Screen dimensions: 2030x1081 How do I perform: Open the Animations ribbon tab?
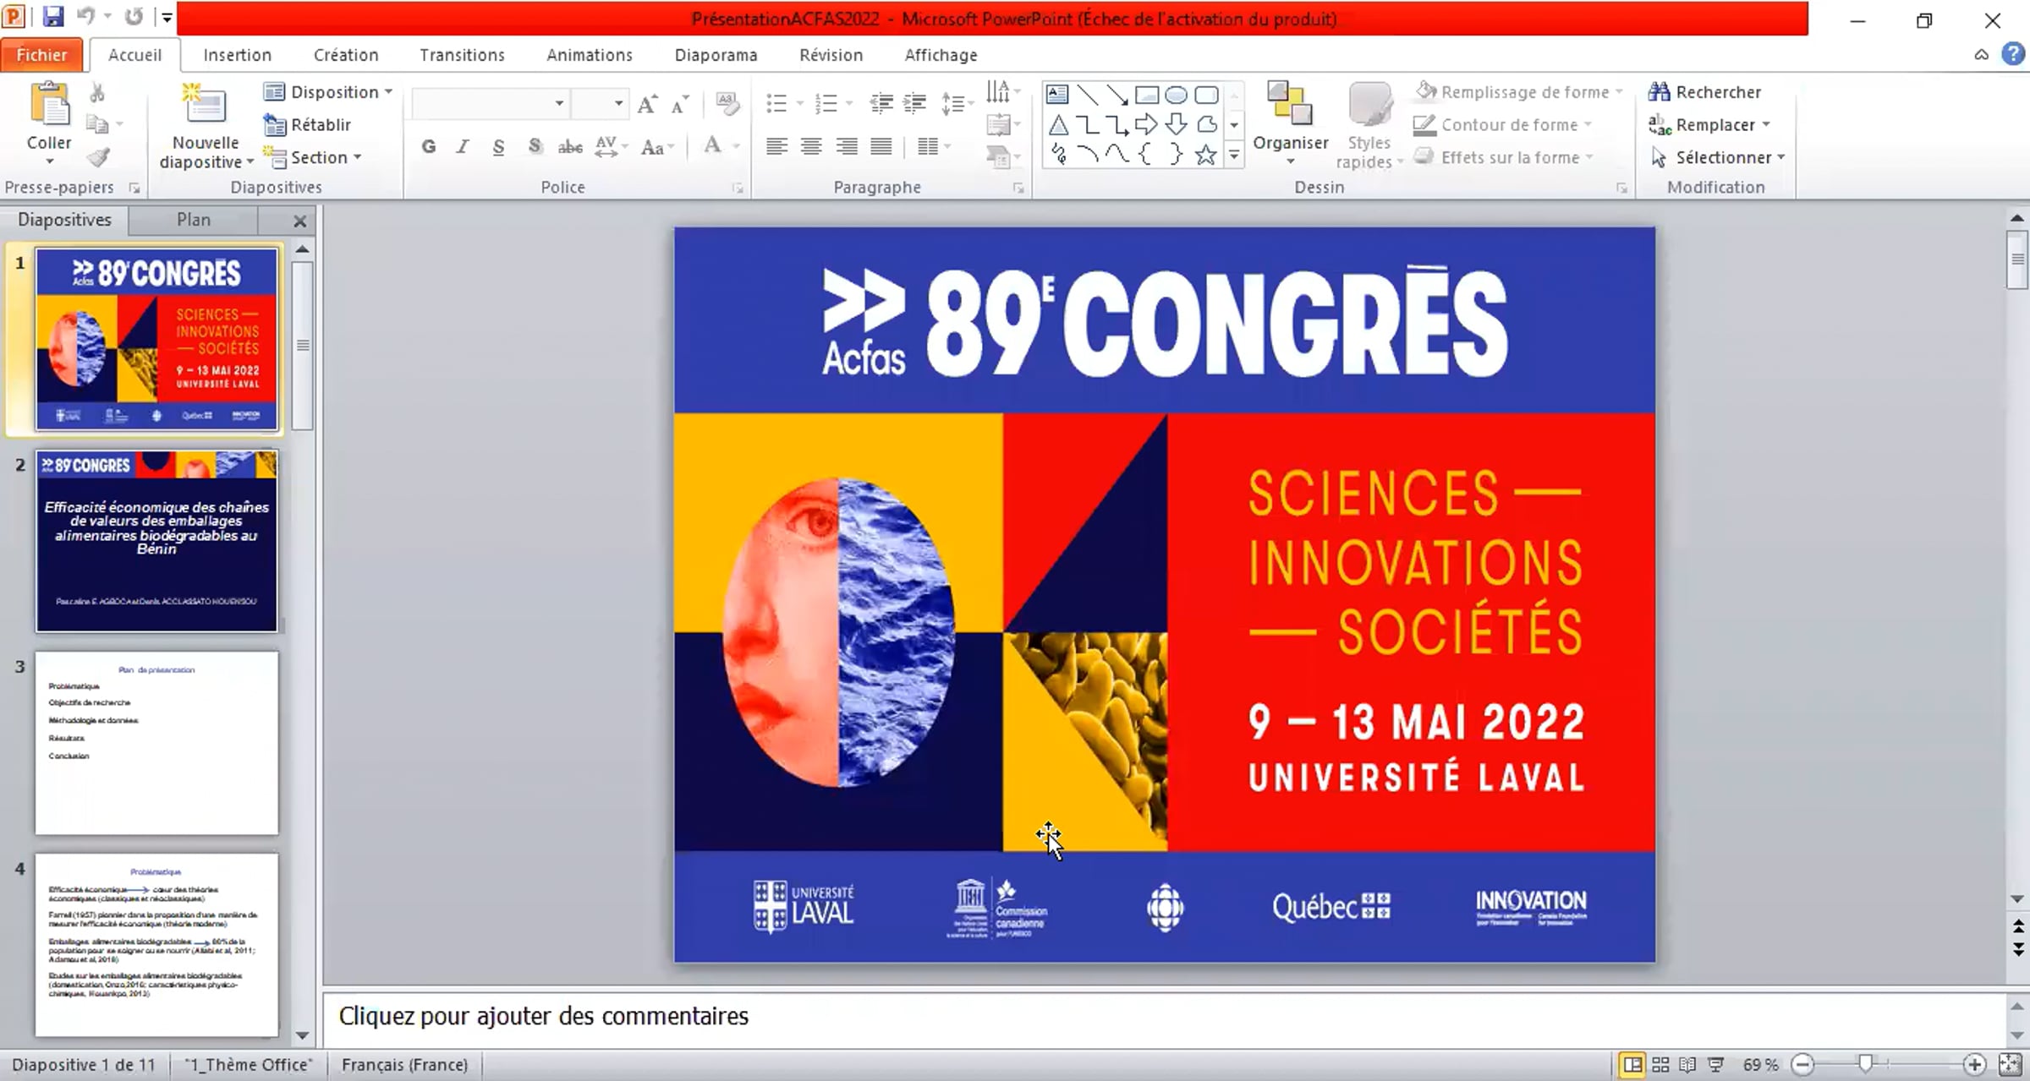[590, 55]
